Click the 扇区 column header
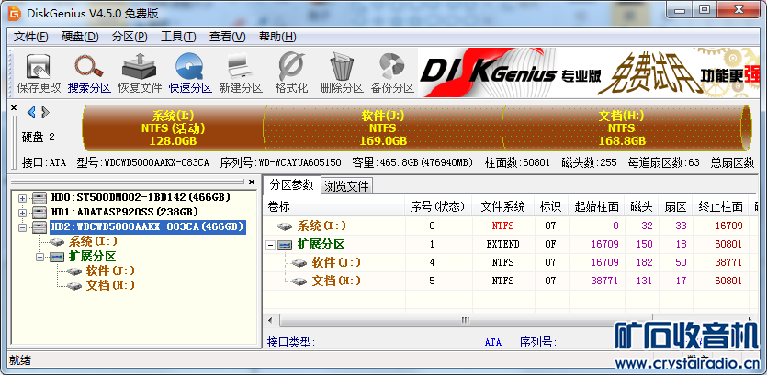 [675, 207]
